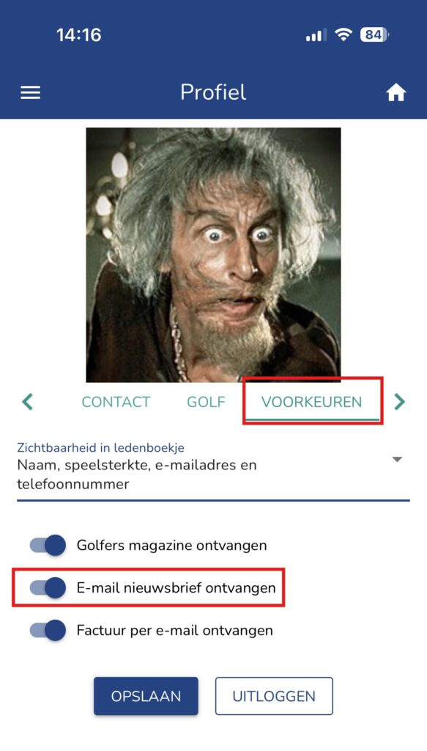Image resolution: width=427 pixels, height=751 pixels.
Task: Tap the 14:16 clock in status bar
Action: pos(79,34)
